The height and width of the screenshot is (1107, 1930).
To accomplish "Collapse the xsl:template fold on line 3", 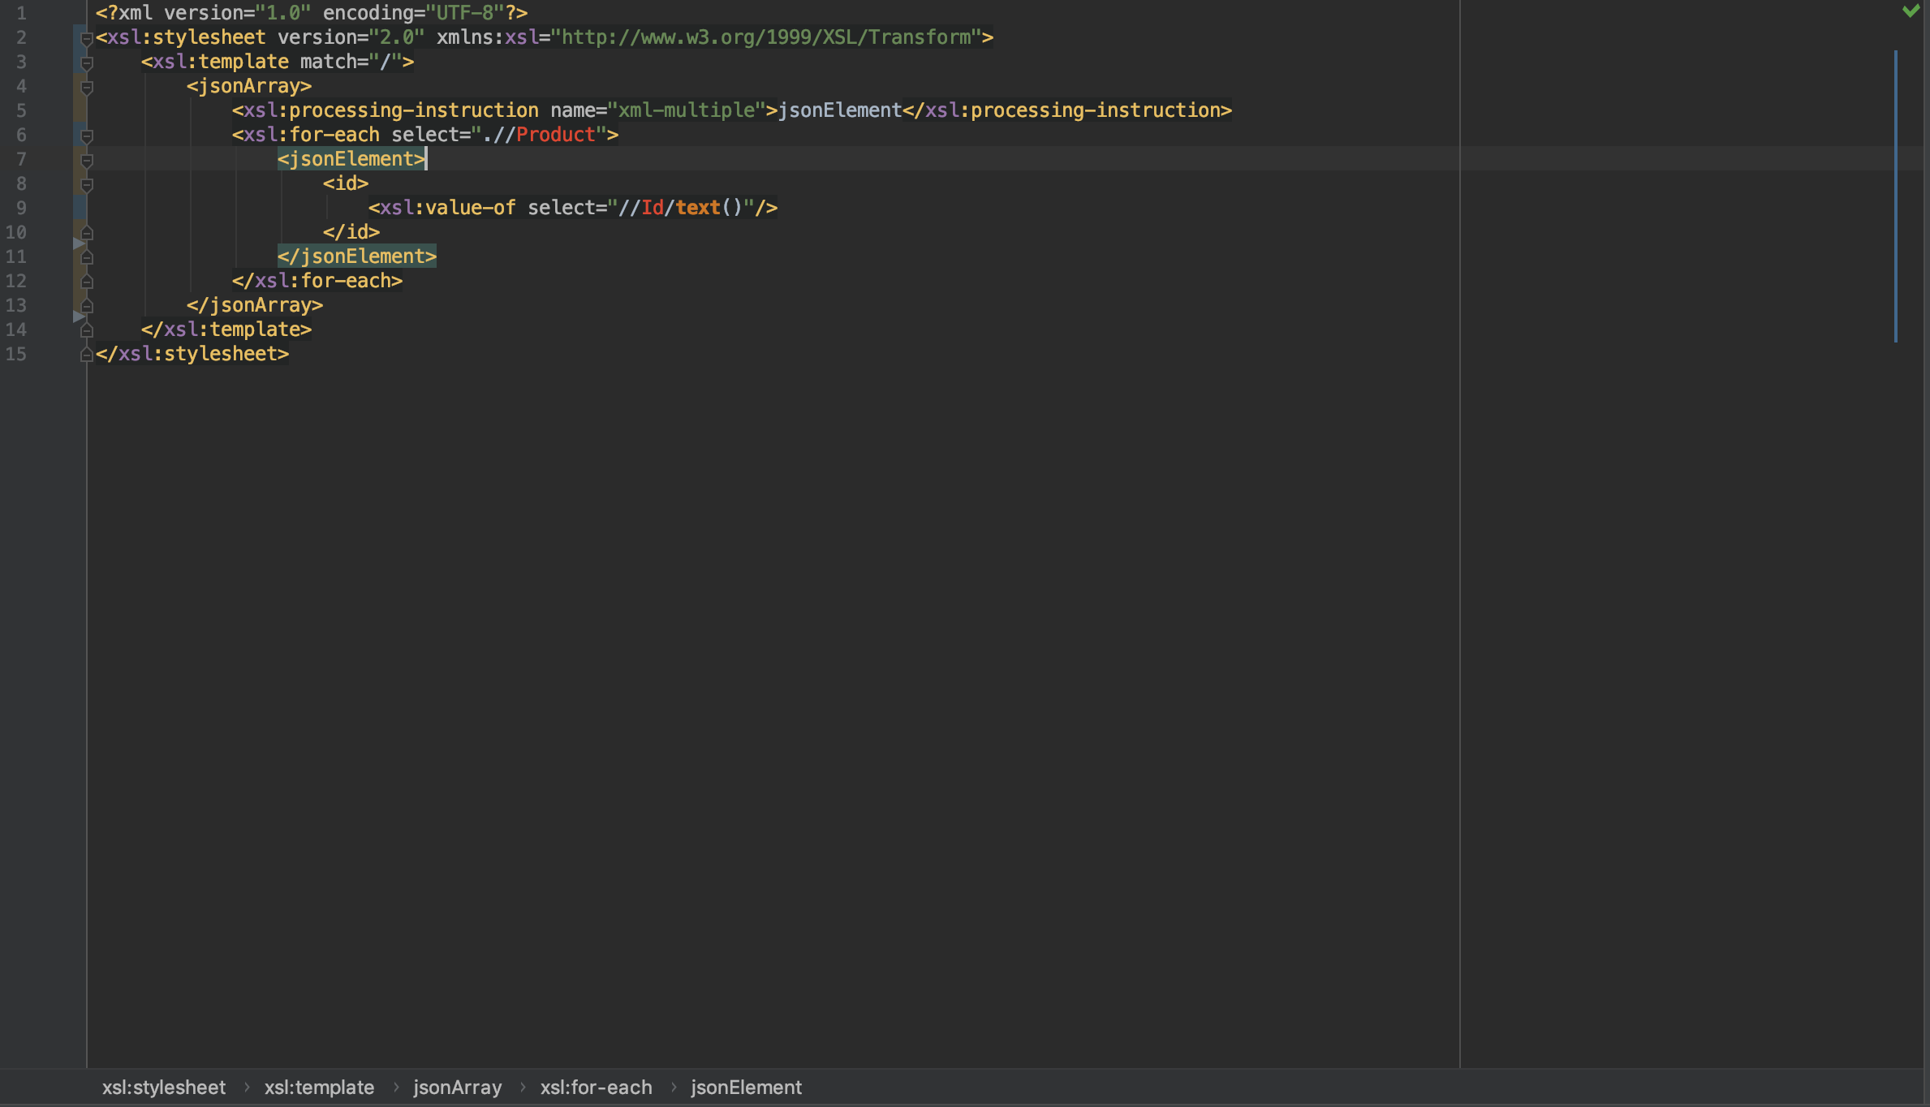I will [x=87, y=62].
